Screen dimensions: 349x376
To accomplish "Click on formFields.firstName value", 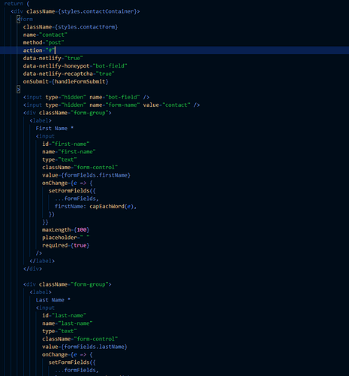I will click(x=96, y=175).
